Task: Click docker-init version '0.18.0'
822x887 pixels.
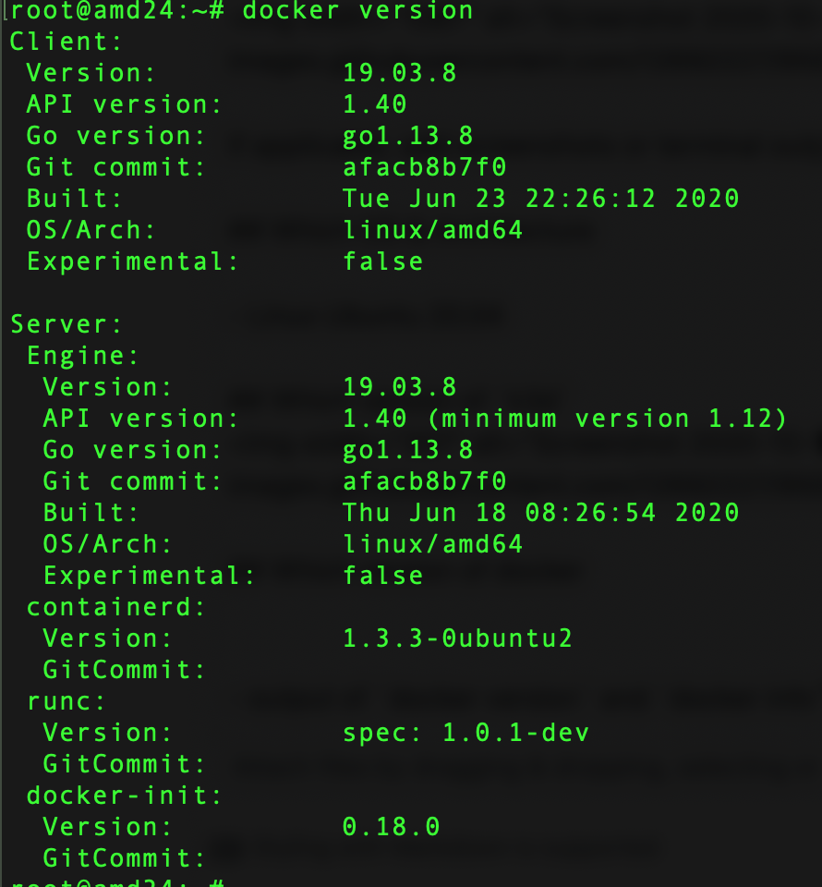Action: coord(392,827)
